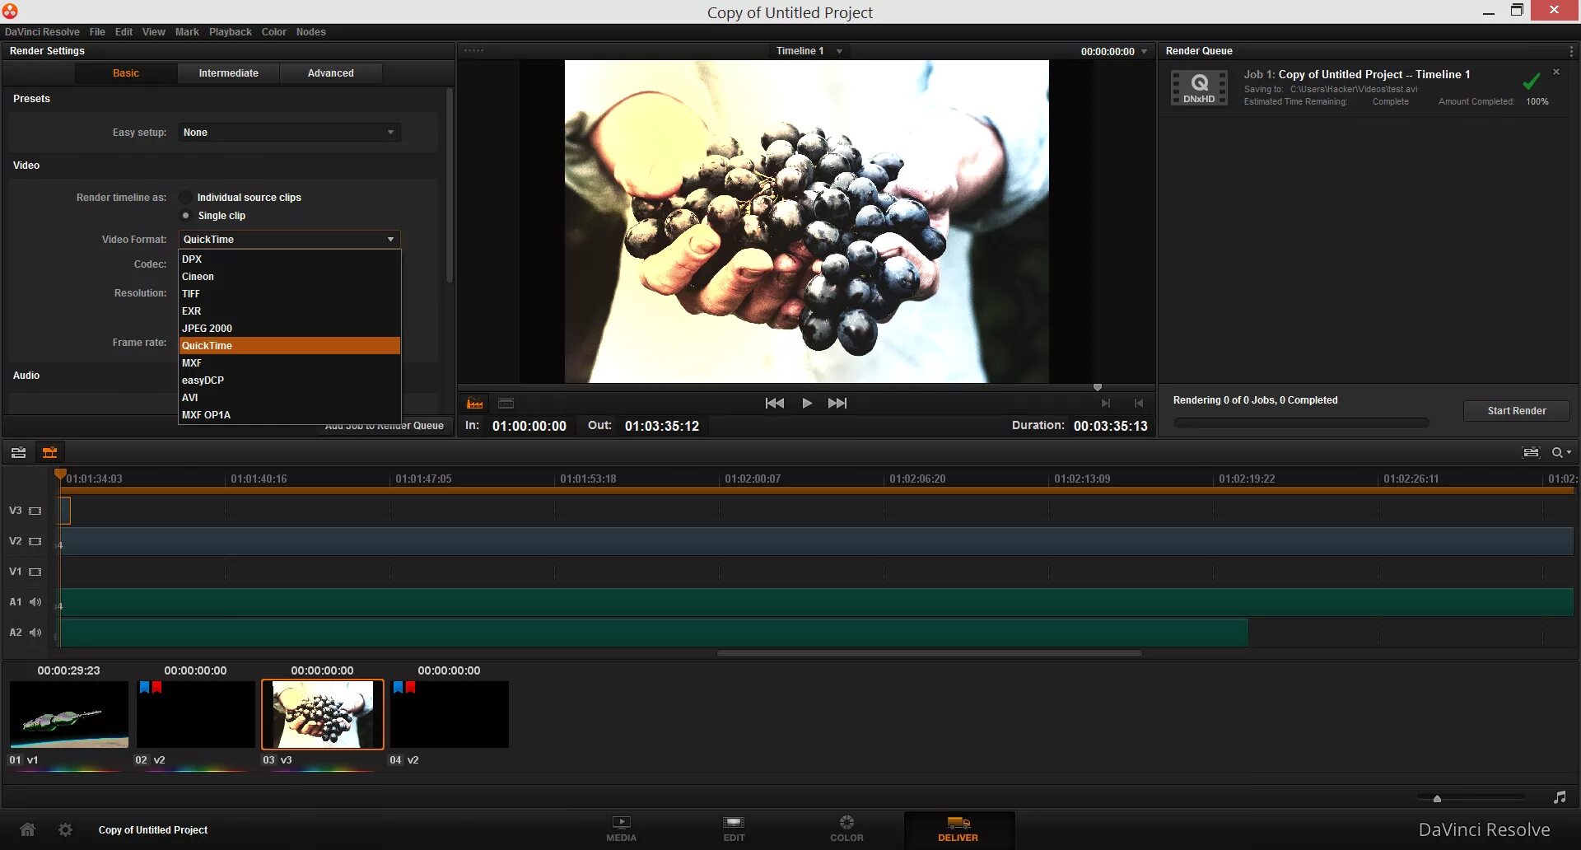Select Individual source clips option
The height and width of the screenshot is (850, 1581).
pos(186,198)
